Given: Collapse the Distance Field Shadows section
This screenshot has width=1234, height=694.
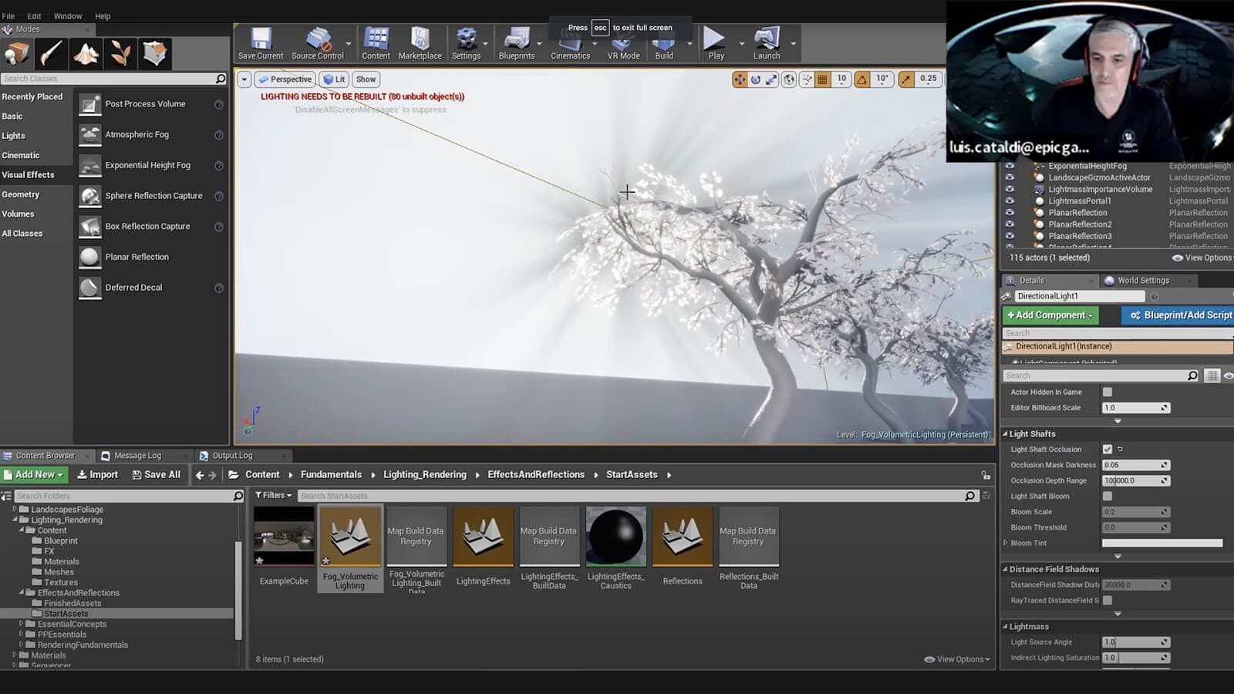Looking at the screenshot, I should 1006,569.
